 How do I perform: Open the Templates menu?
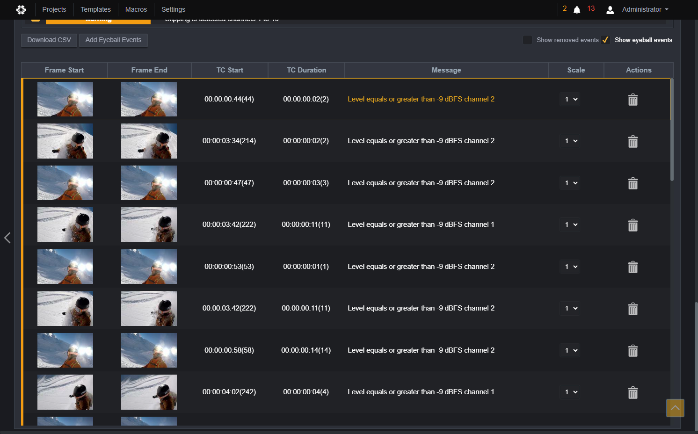[96, 9]
